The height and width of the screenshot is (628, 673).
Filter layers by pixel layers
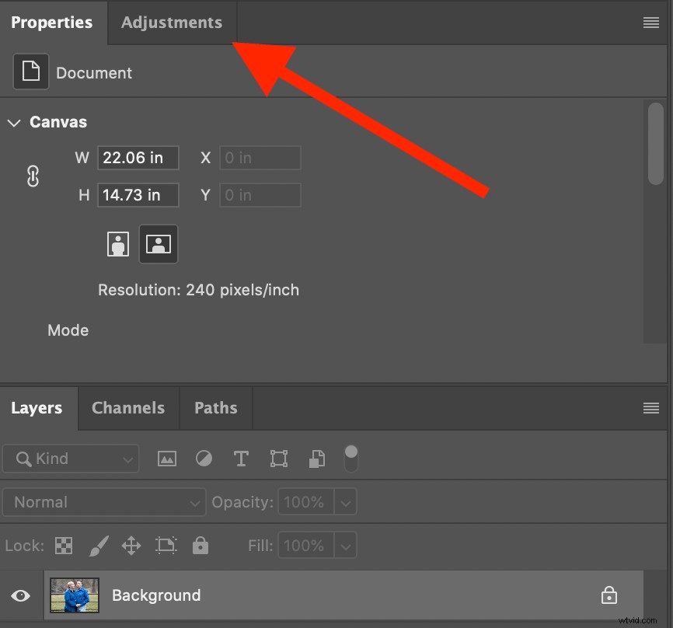pyautogui.click(x=166, y=459)
